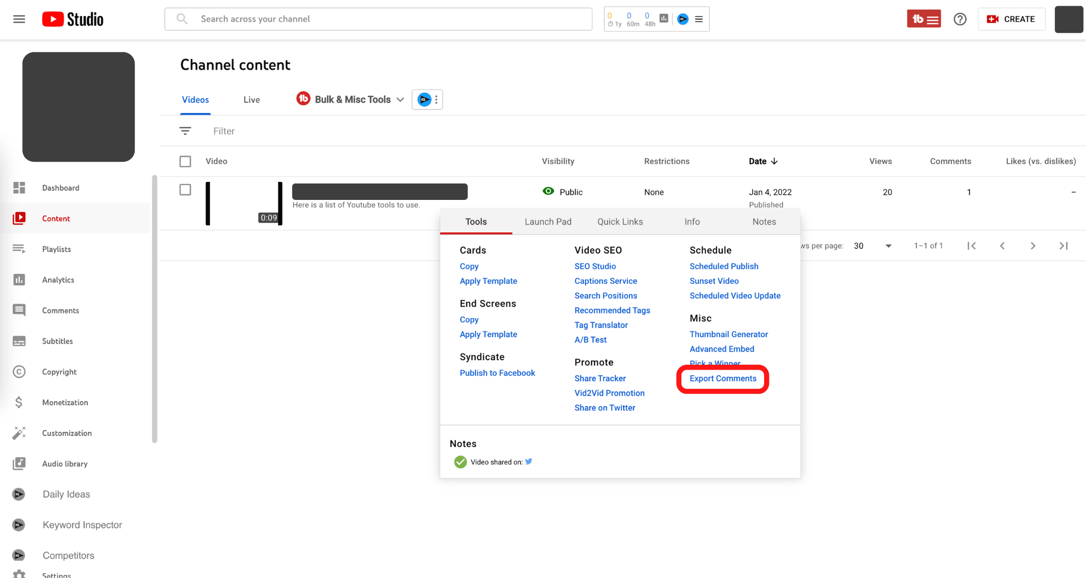Go to the first page of results
The width and height of the screenshot is (1086, 578).
pos(971,246)
